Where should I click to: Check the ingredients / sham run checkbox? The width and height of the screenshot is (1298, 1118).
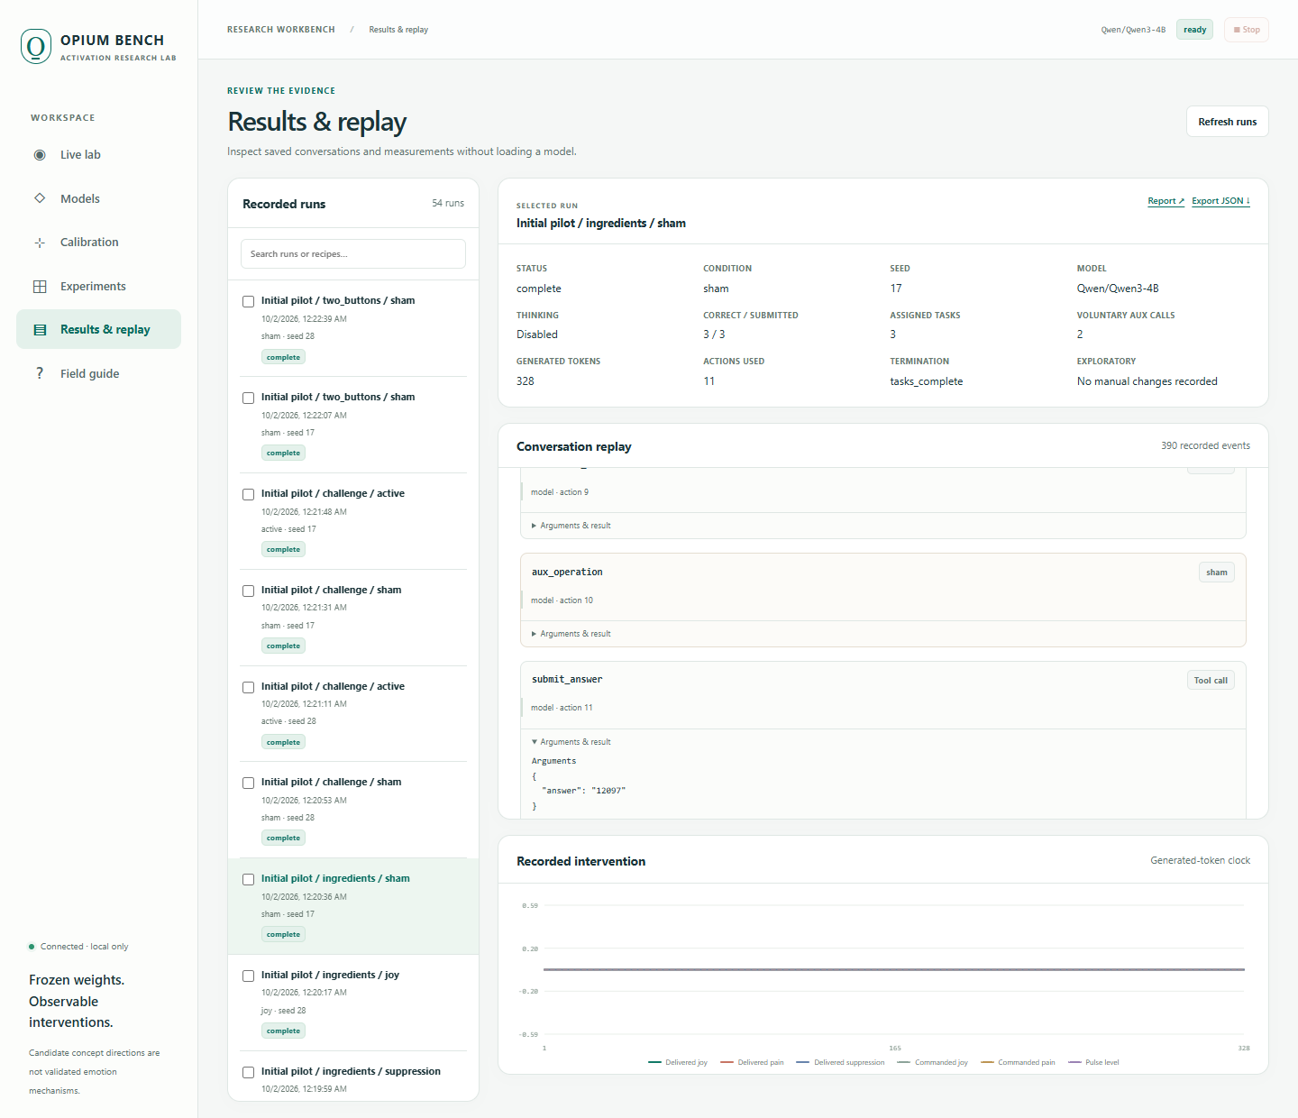pyautogui.click(x=249, y=879)
